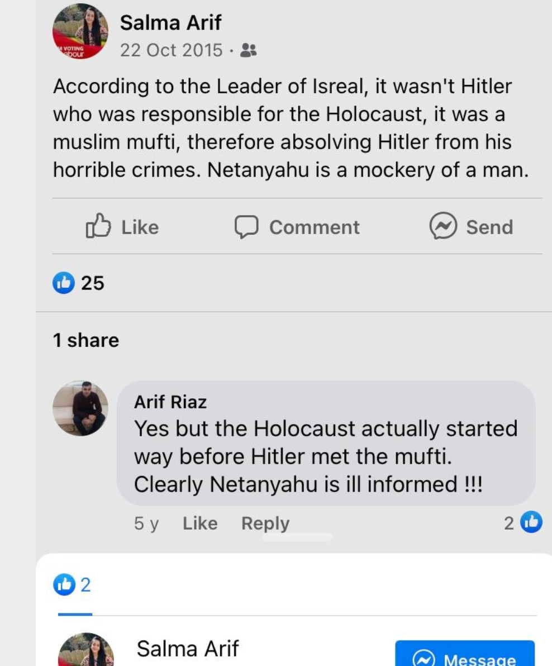Screen dimensions: 552x666
Task: Click the blue like reaction icon beside 25
Action: 63,283
